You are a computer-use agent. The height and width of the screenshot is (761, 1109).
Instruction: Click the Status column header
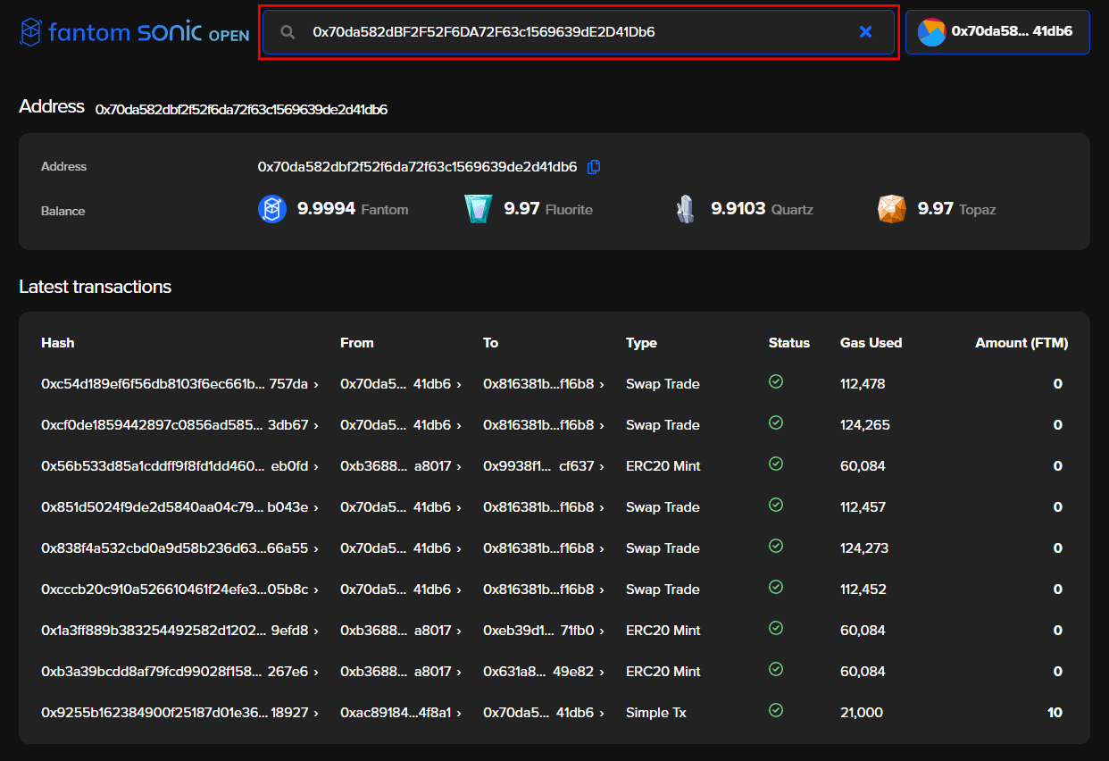click(x=789, y=343)
